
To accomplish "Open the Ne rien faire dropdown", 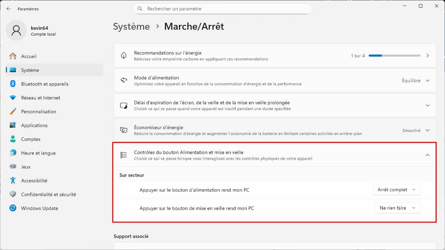I will tap(397, 208).
